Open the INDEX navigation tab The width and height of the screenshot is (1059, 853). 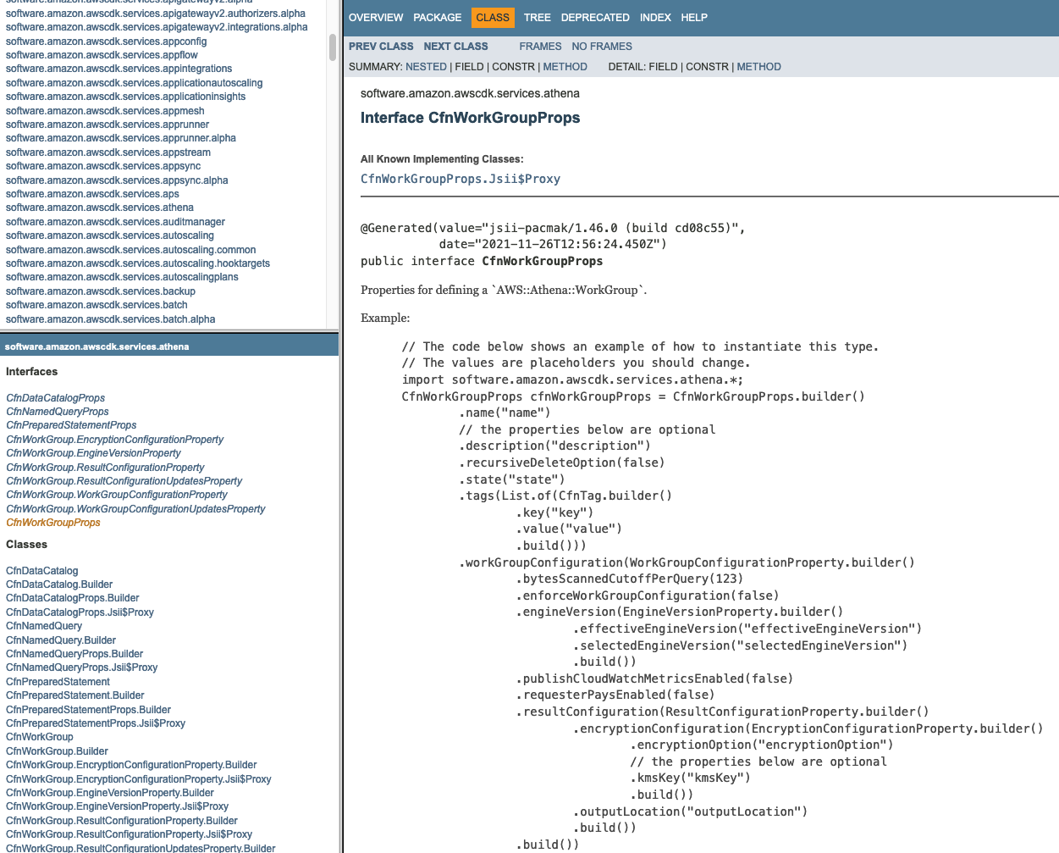pos(655,17)
